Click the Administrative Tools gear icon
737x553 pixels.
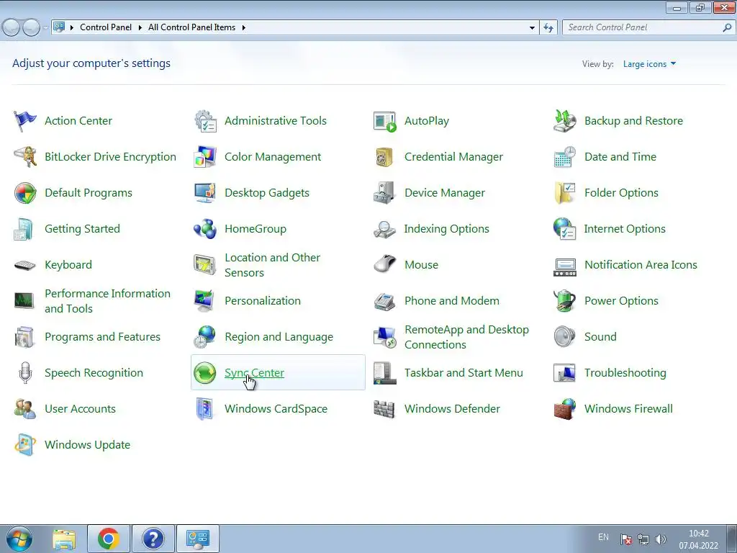click(x=205, y=121)
